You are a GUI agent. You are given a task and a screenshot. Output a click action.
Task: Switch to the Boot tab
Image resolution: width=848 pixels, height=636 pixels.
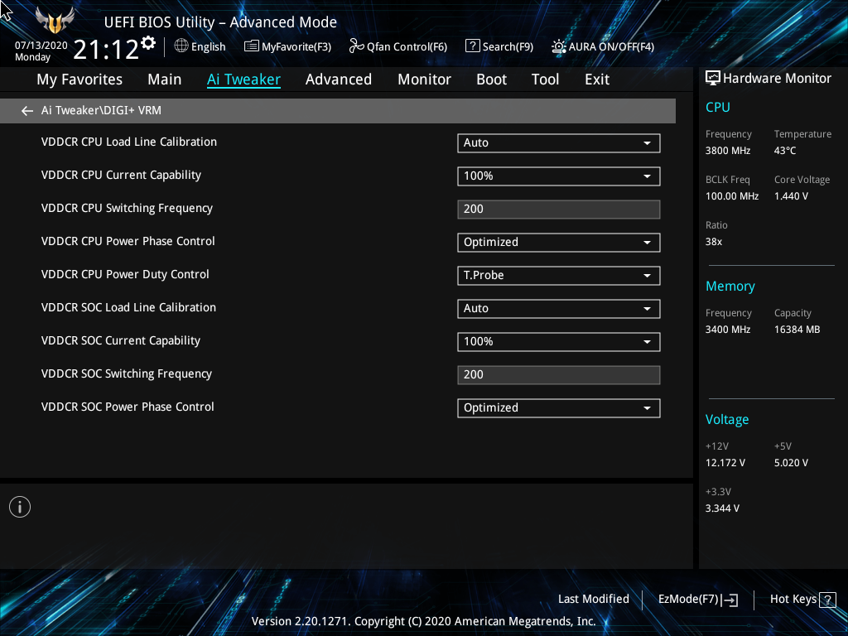(491, 79)
